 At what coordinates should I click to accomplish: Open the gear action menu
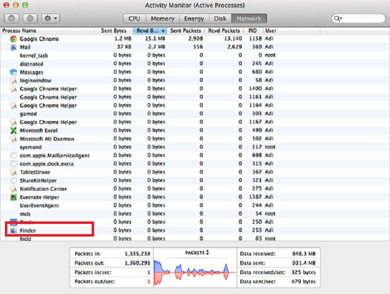click(51, 18)
